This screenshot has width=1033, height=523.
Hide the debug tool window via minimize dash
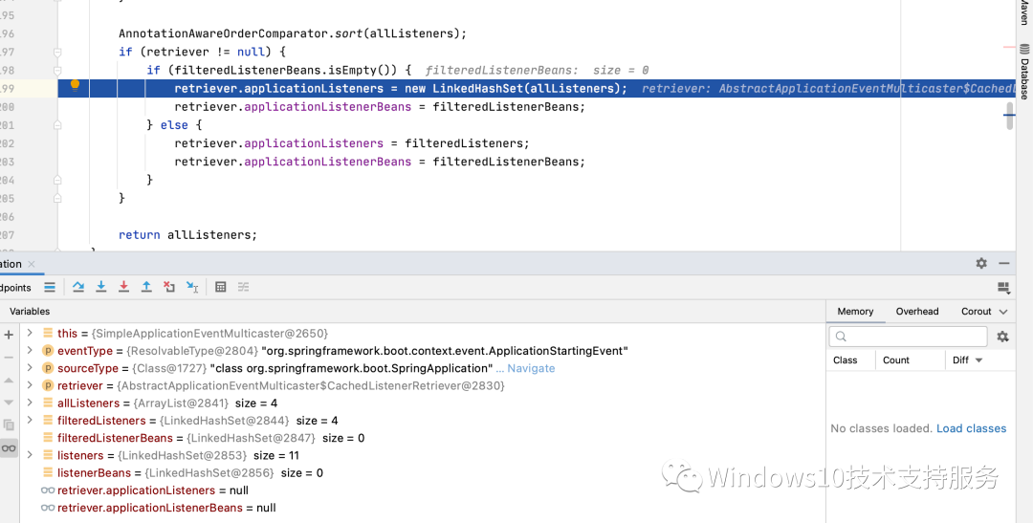pos(1004,264)
